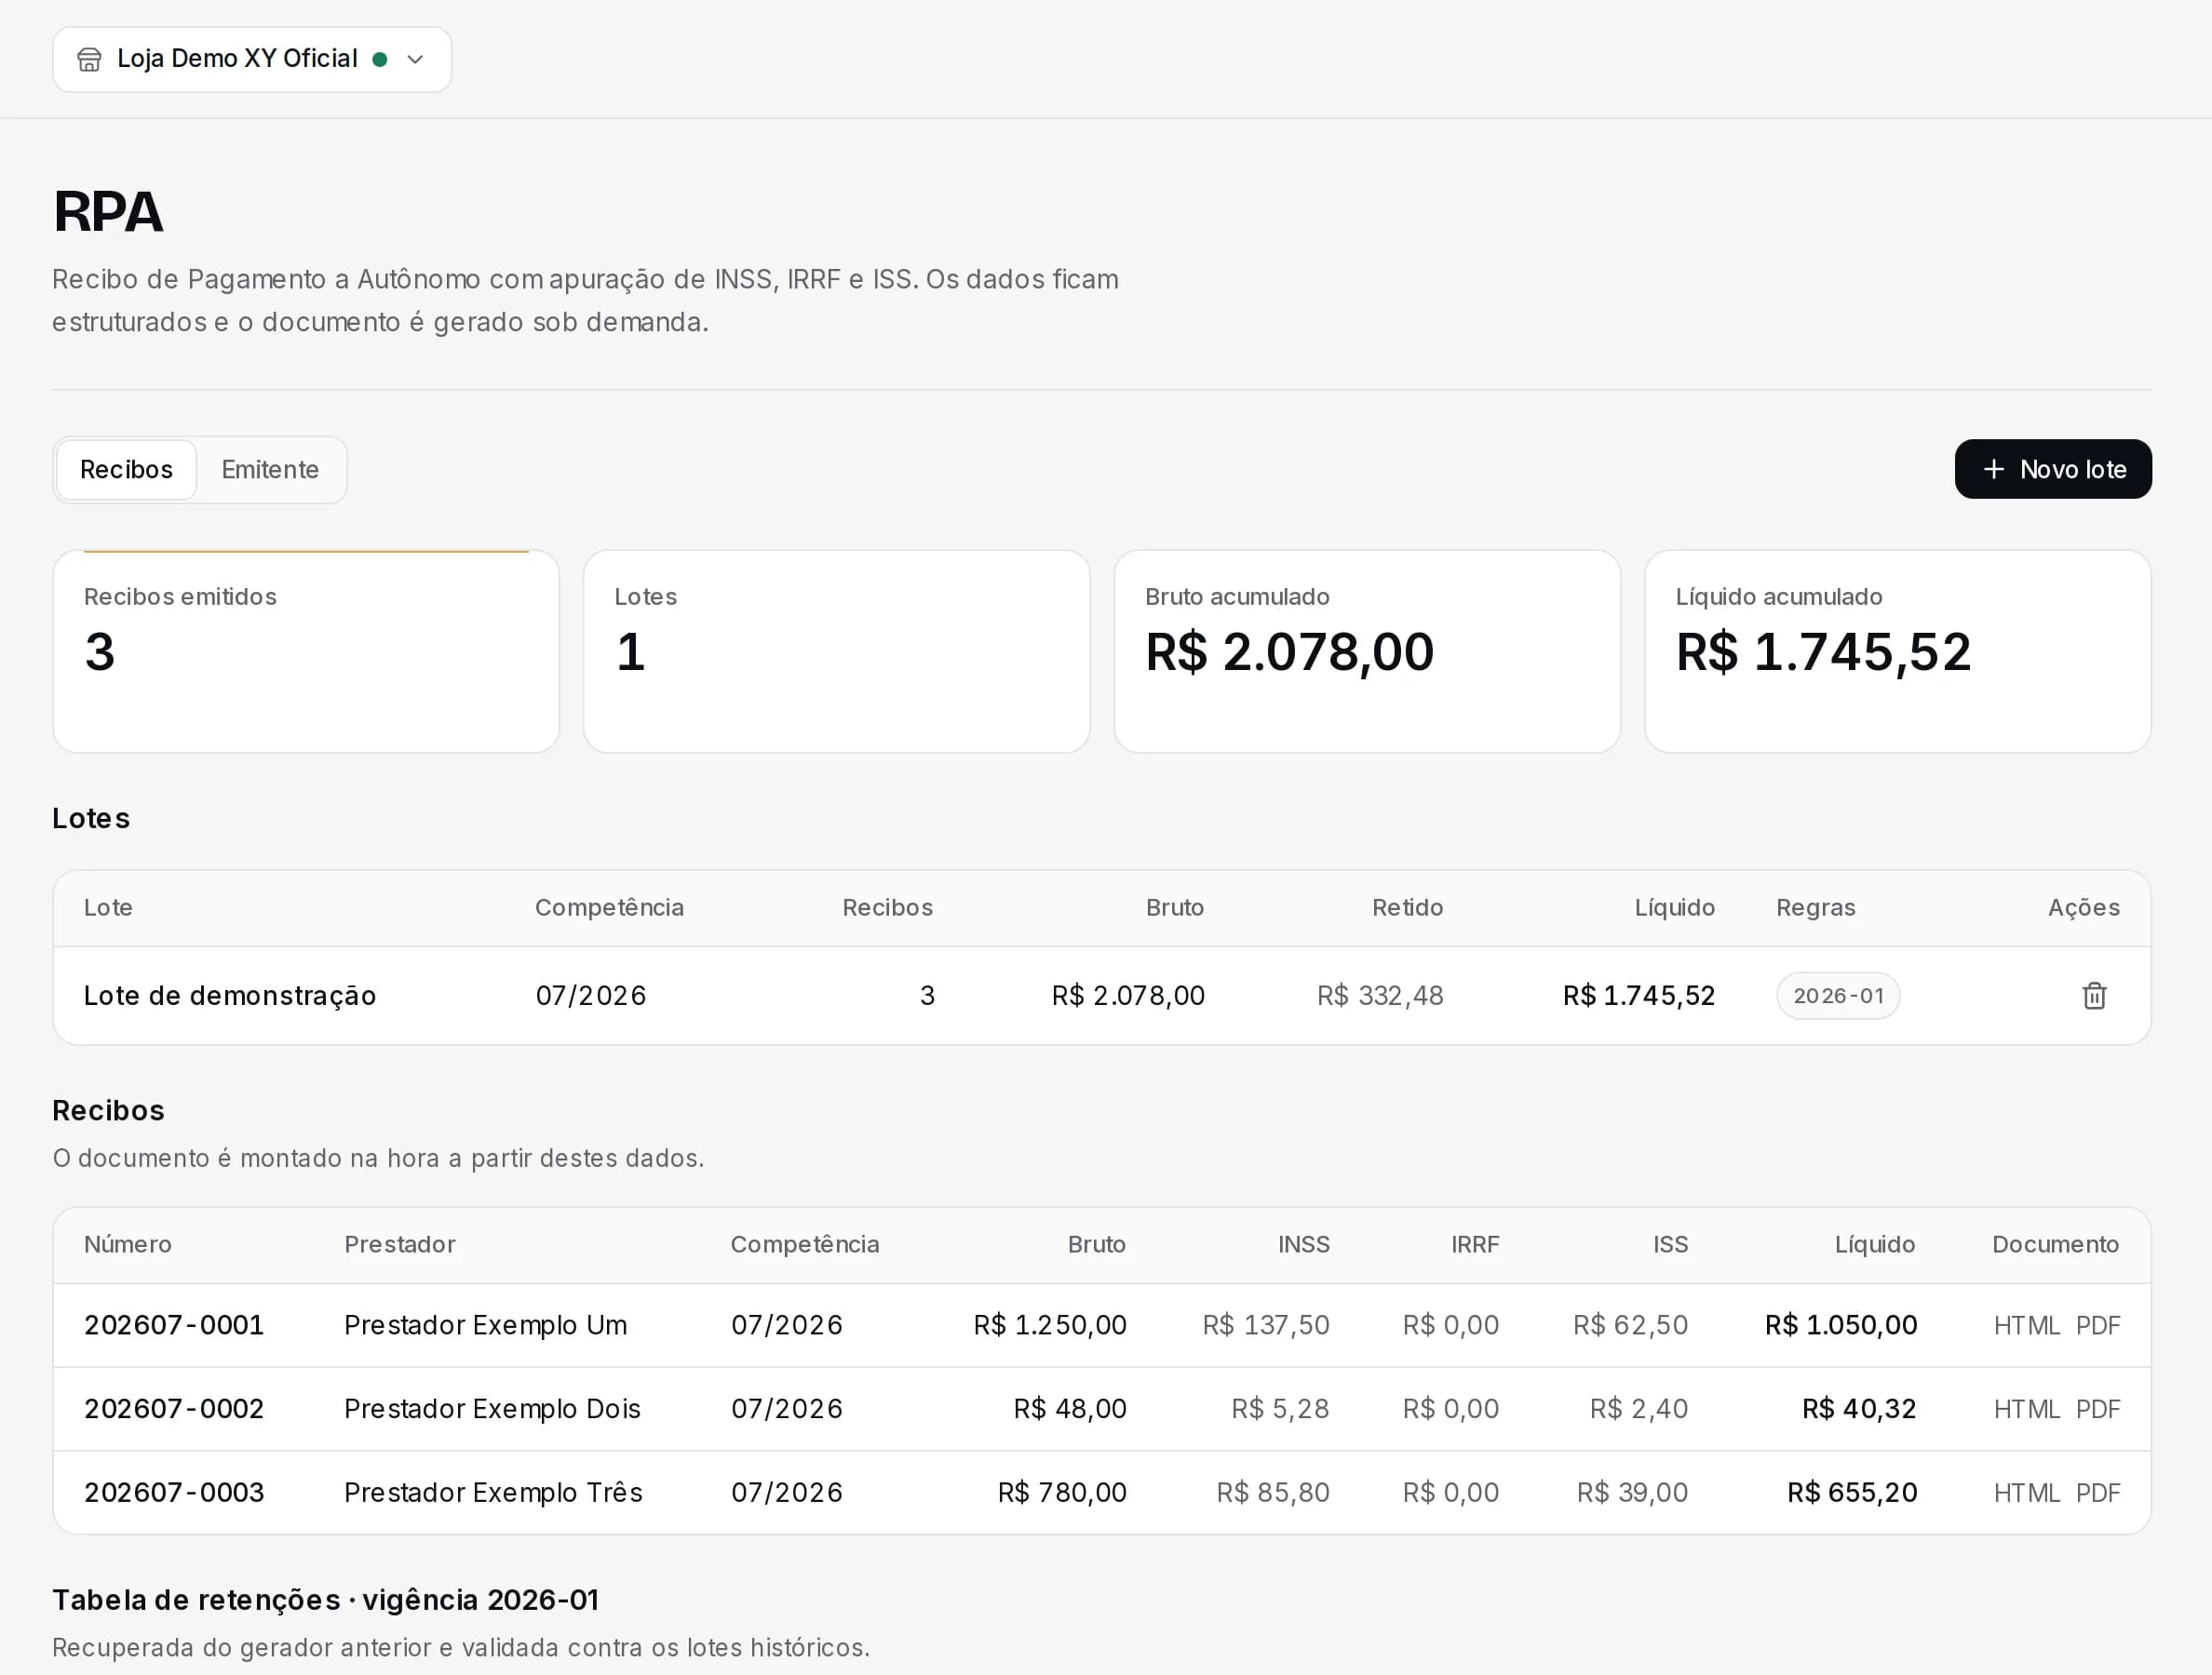
Task: Open HTML document for receipt 202607-0002
Action: 2026,1409
